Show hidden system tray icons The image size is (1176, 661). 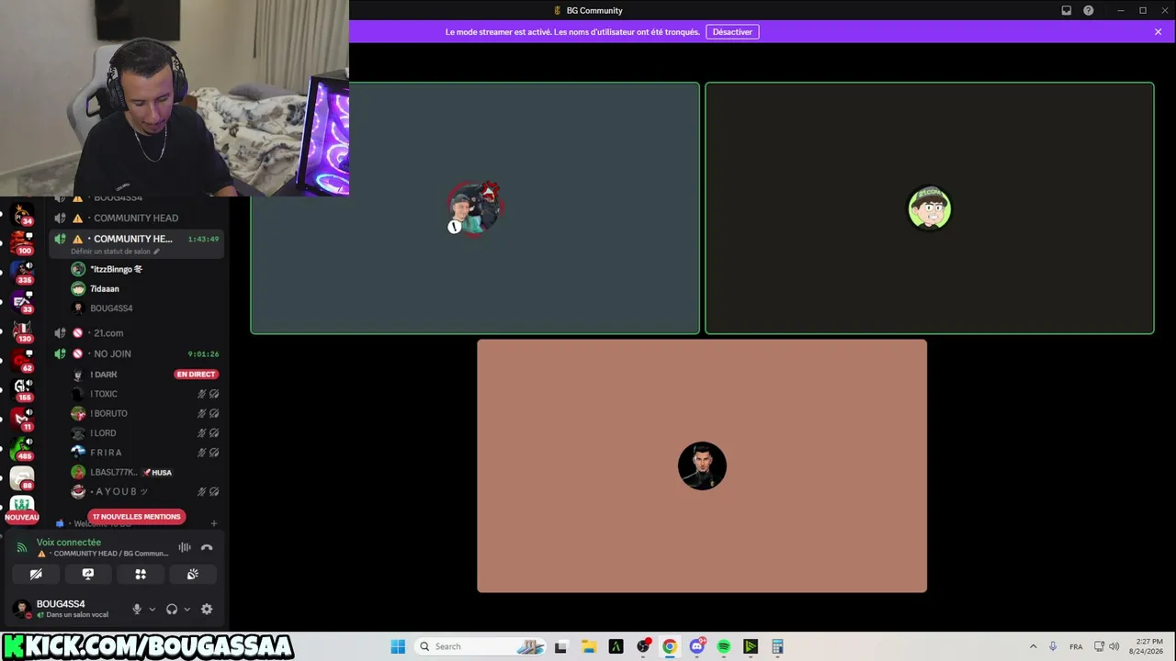pyautogui.click(x=1033, y=646)
